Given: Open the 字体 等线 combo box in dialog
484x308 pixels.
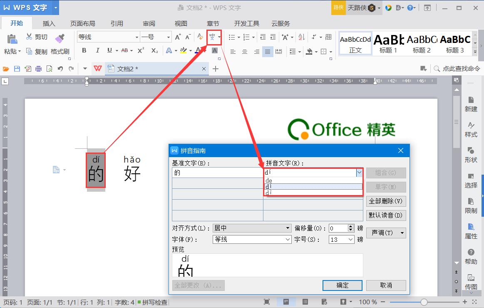Looking at the screenshot, I should (x=252, y=239).
